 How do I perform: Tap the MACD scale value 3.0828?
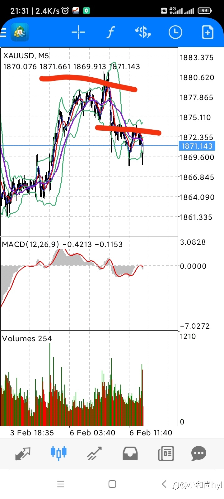(x=193, y=242)
